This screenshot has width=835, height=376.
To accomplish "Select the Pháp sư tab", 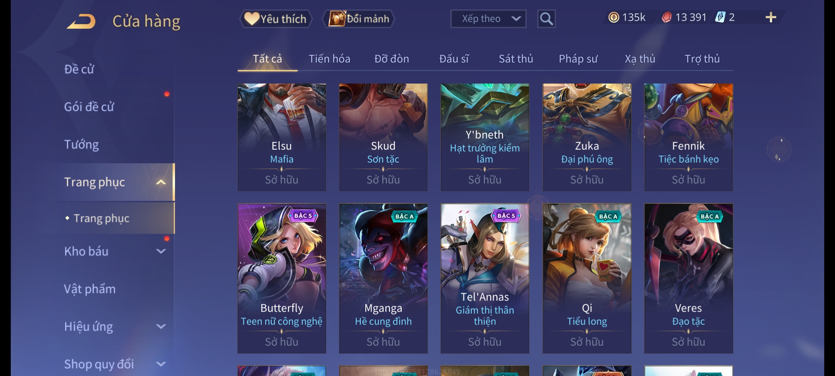I will coord(578,58).
